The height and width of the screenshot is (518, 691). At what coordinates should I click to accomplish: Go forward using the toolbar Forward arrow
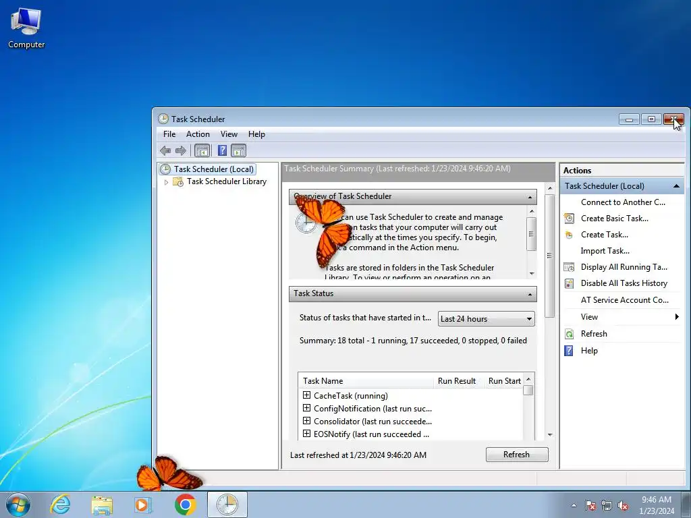[181, 150]
